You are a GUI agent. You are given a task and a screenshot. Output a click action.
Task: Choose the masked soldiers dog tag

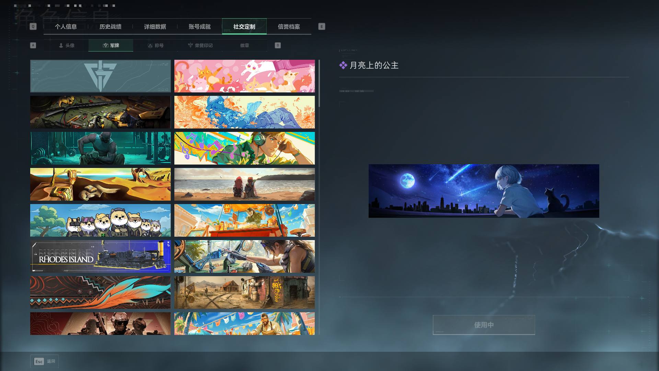pos(100,324)
